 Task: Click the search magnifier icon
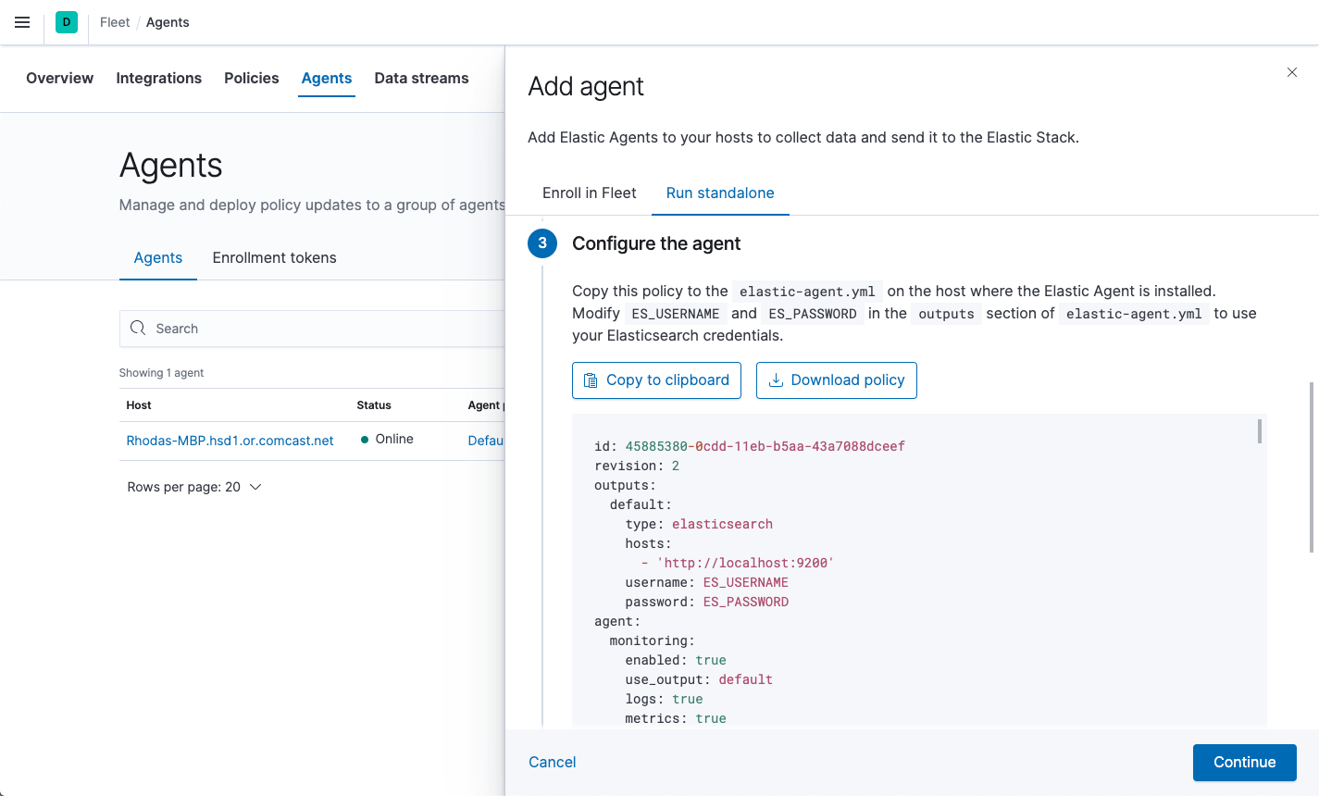click(138, 329)
